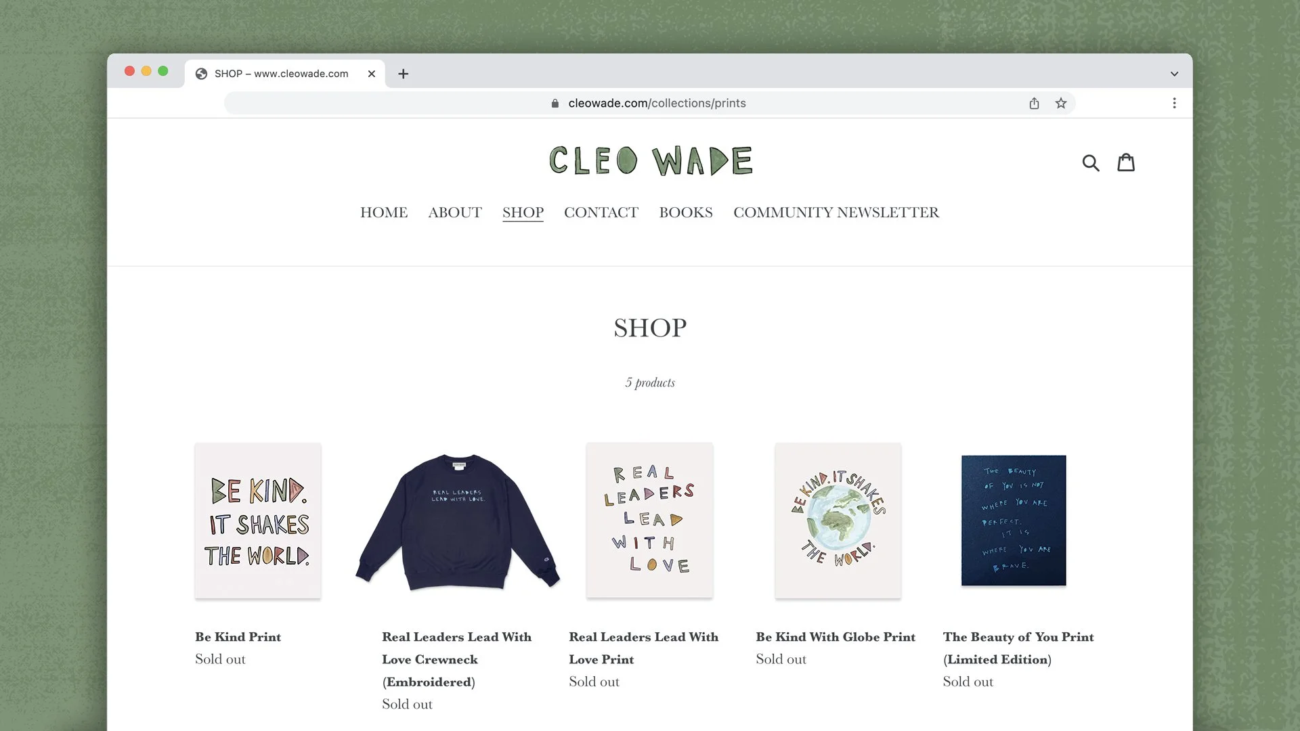Open the Be Kind Print thumbnail
This screenshot has height=731, width=1300.
258,520
